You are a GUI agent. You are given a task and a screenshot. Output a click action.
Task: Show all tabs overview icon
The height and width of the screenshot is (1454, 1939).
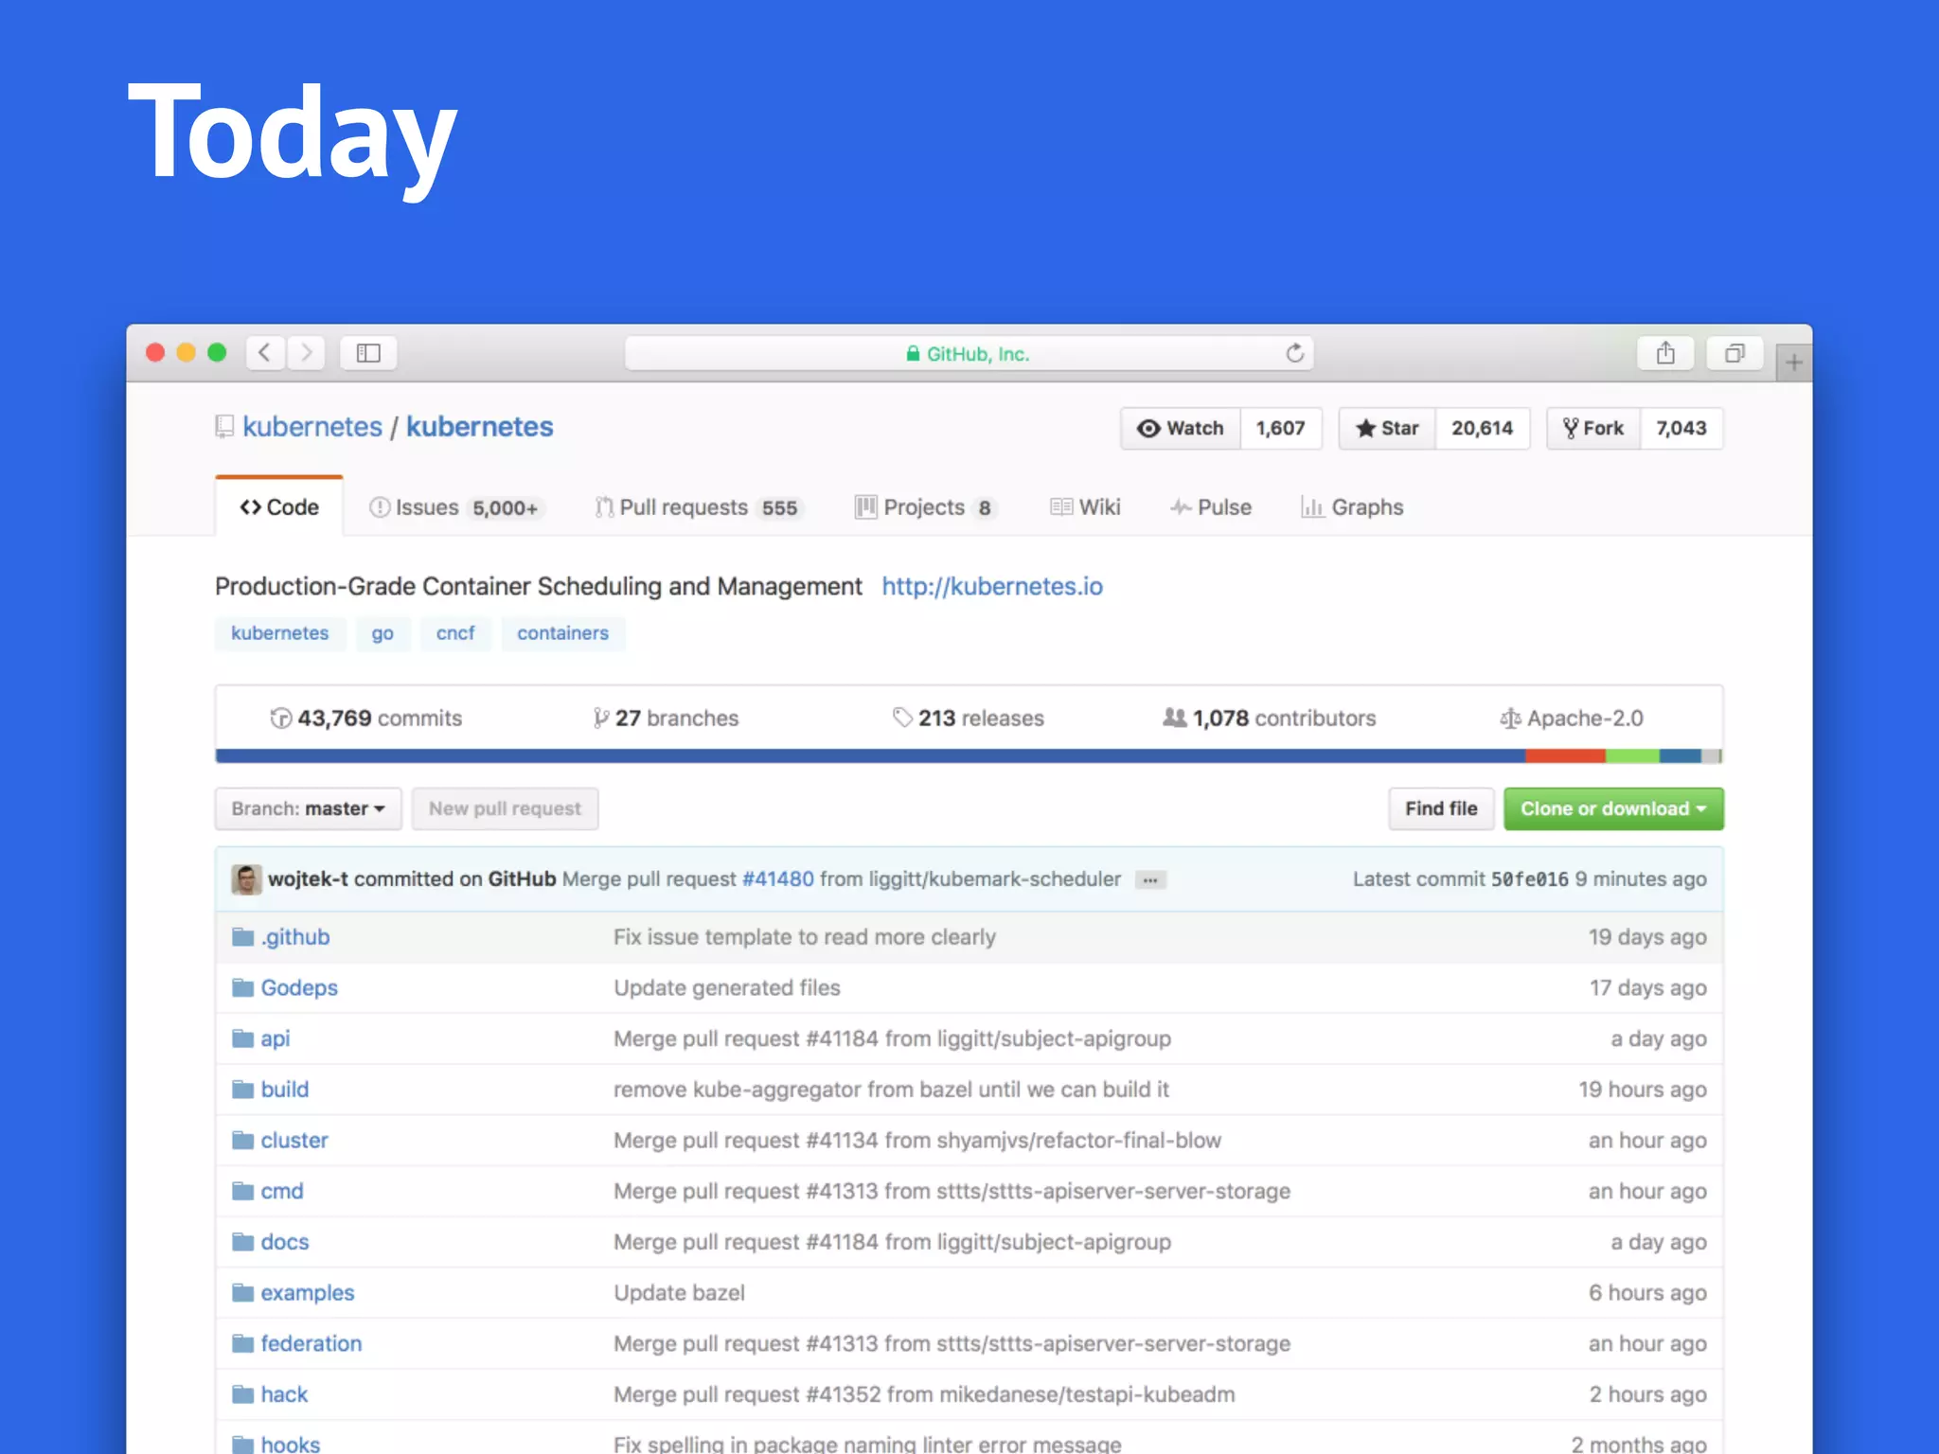click(x=1734, y=353)
